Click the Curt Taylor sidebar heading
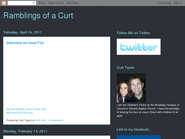 click(125, 68)
